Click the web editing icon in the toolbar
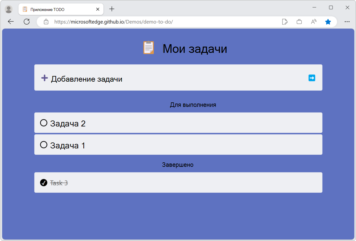Screen dimensions: 356x241 pos(285,21)
